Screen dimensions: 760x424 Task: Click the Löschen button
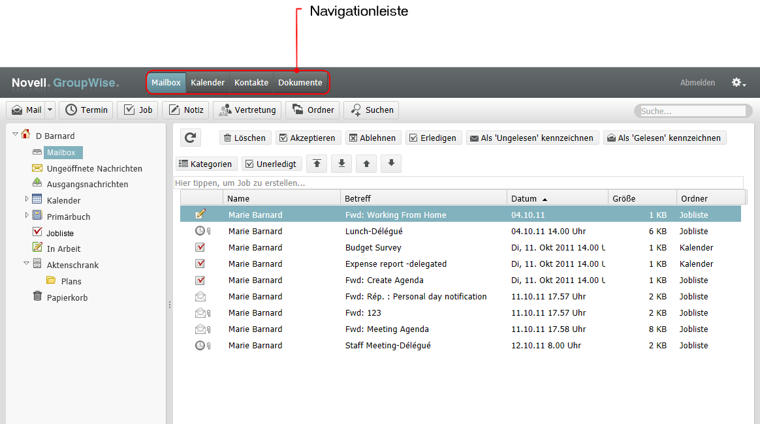point(245,138)
